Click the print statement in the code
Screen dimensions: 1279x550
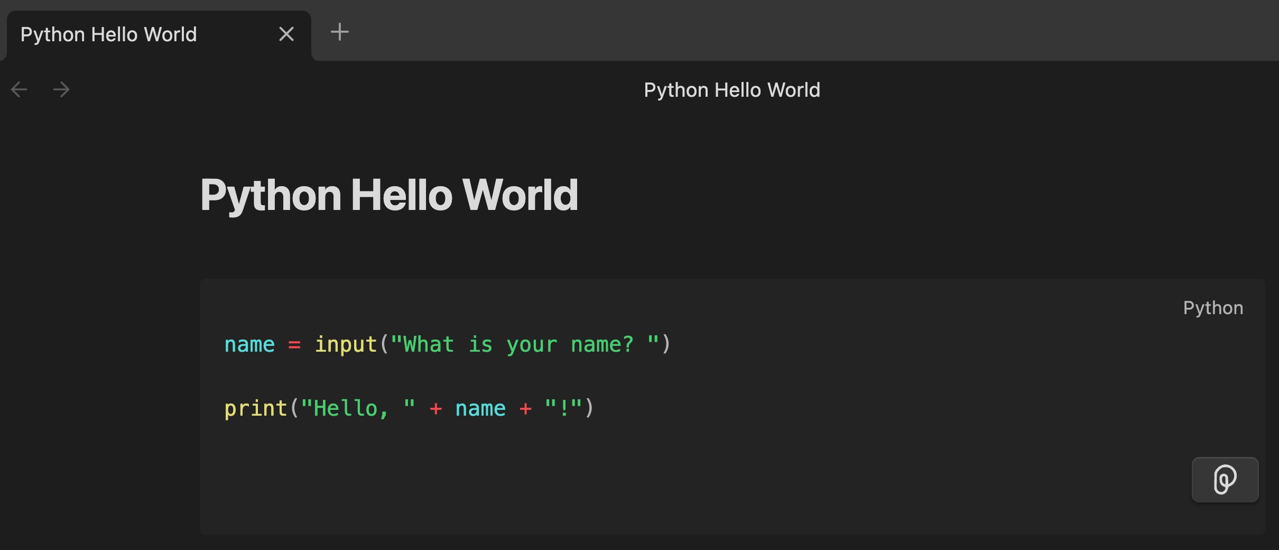[255, 408]
